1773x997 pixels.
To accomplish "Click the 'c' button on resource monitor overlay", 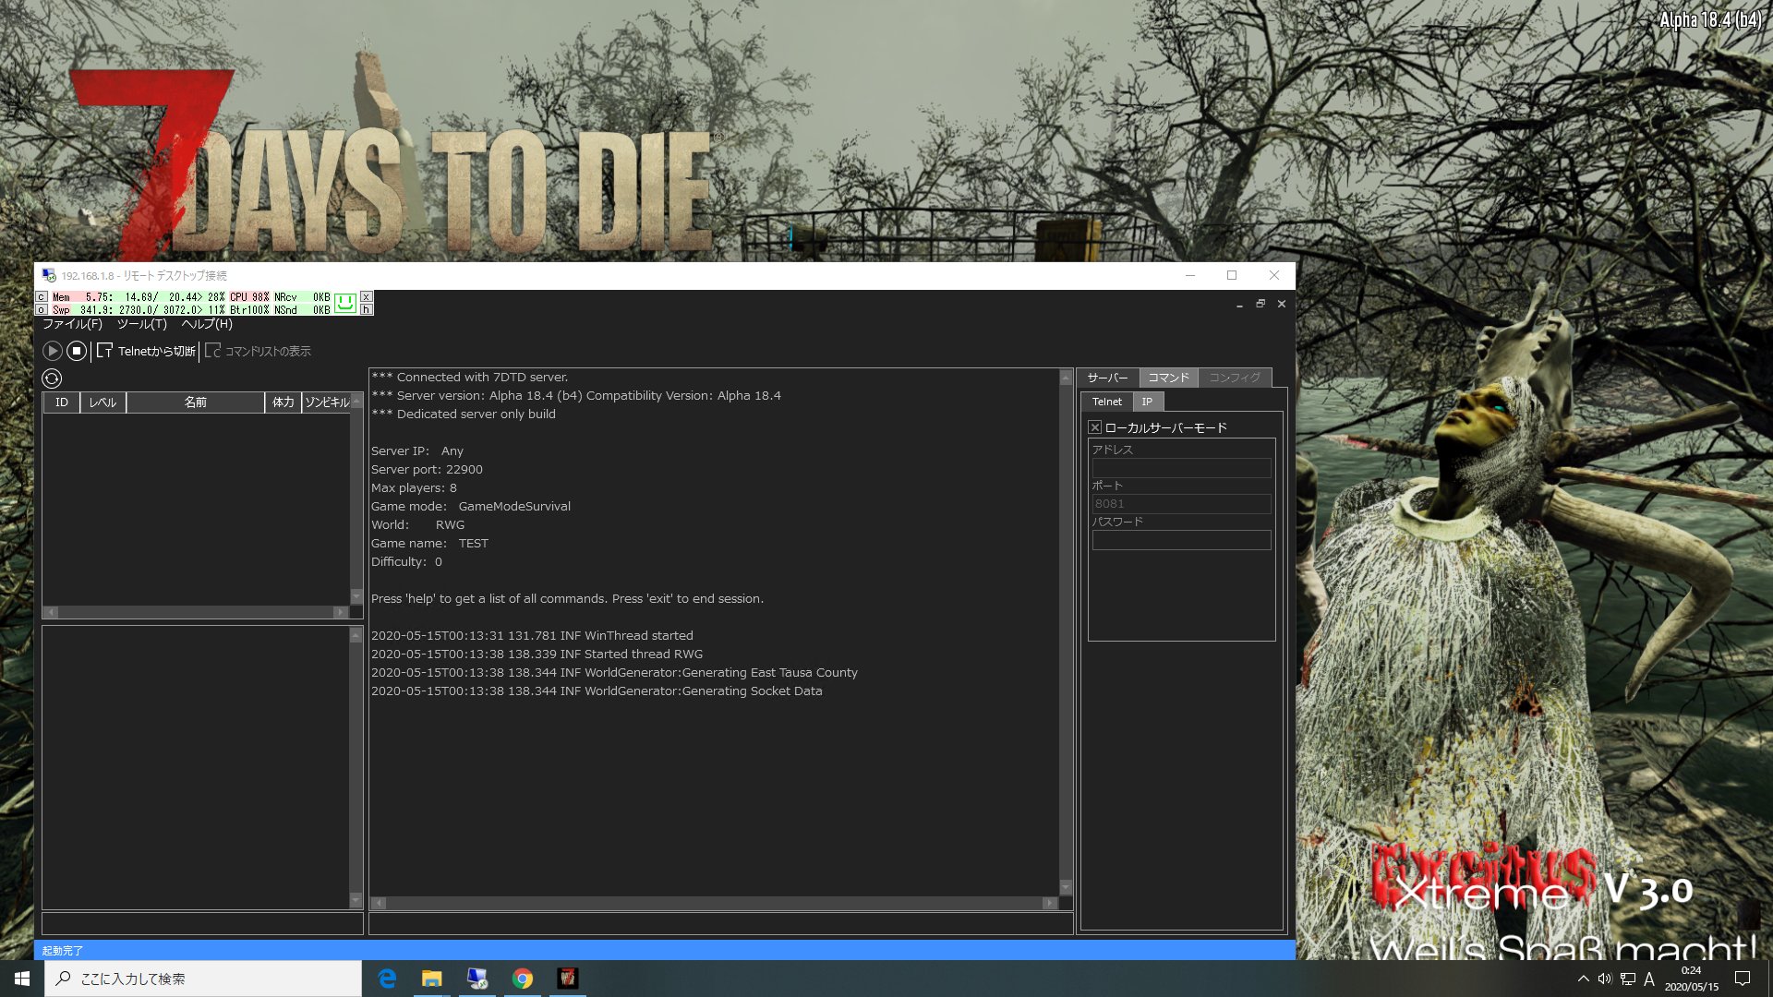I will click(x=41, y=297).
